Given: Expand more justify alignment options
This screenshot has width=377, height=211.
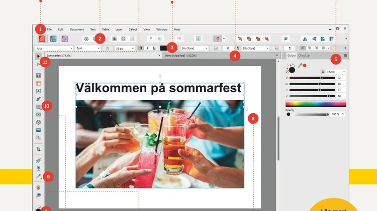Looking at the screenshot, I should pyautogui.click(x=328, y=48).
